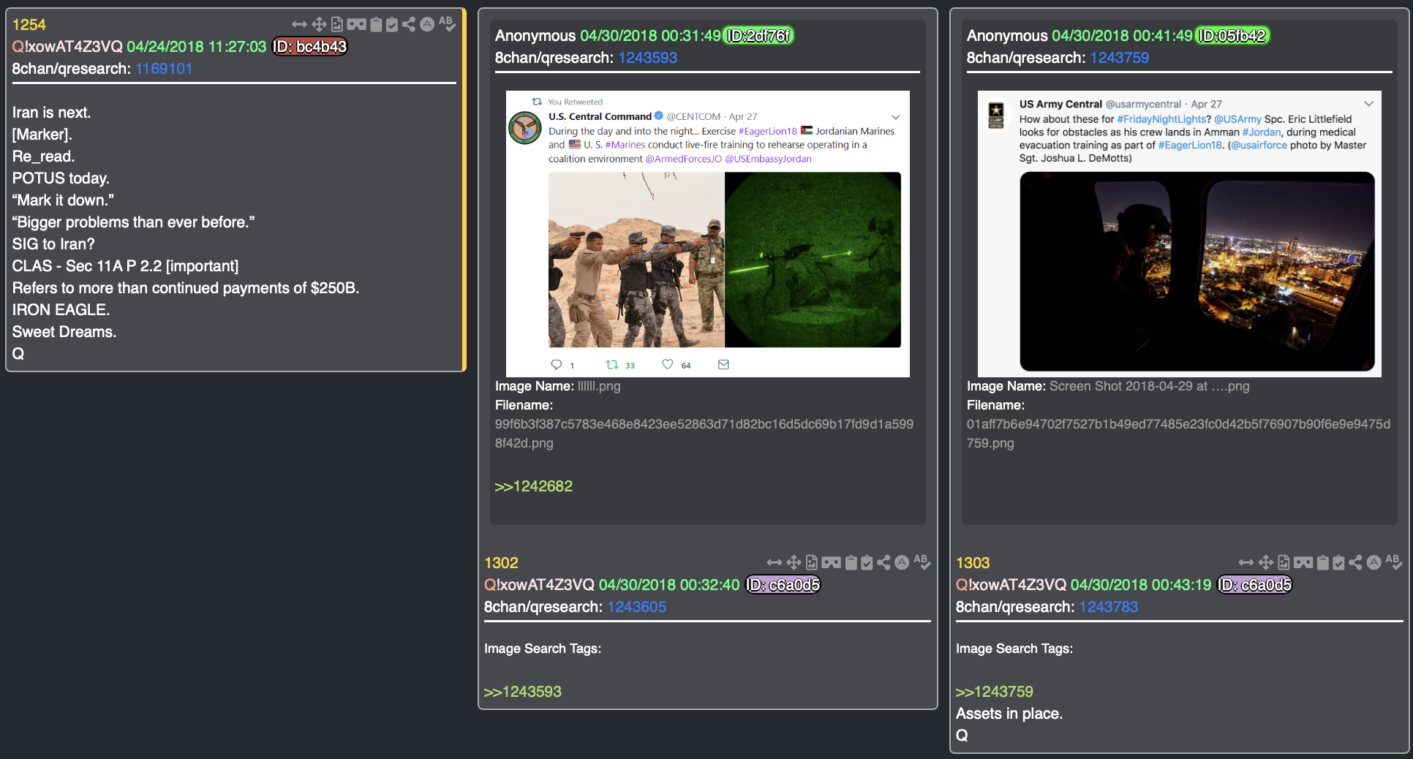
Task: Click AB spell-check icon on post 1254
Action: (x=447, y=24)
